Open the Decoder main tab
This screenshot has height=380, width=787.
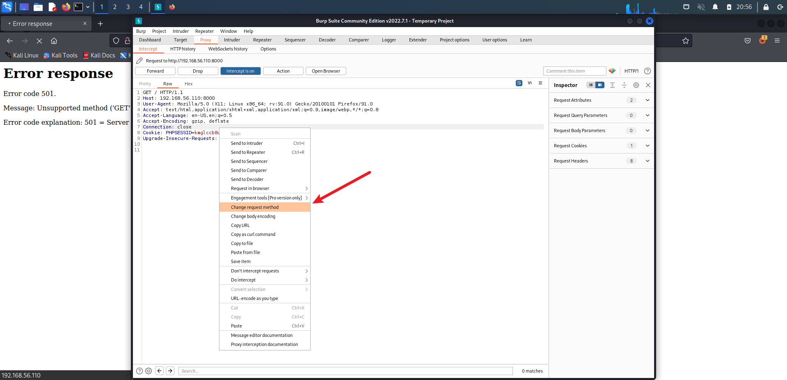click(327, 40)
